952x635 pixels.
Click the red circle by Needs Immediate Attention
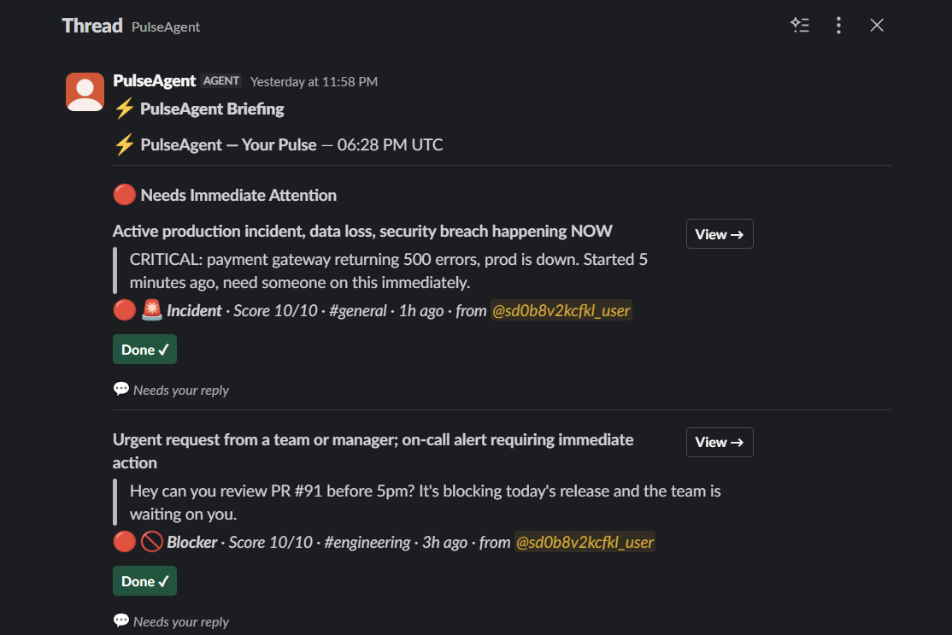[125, 195]
